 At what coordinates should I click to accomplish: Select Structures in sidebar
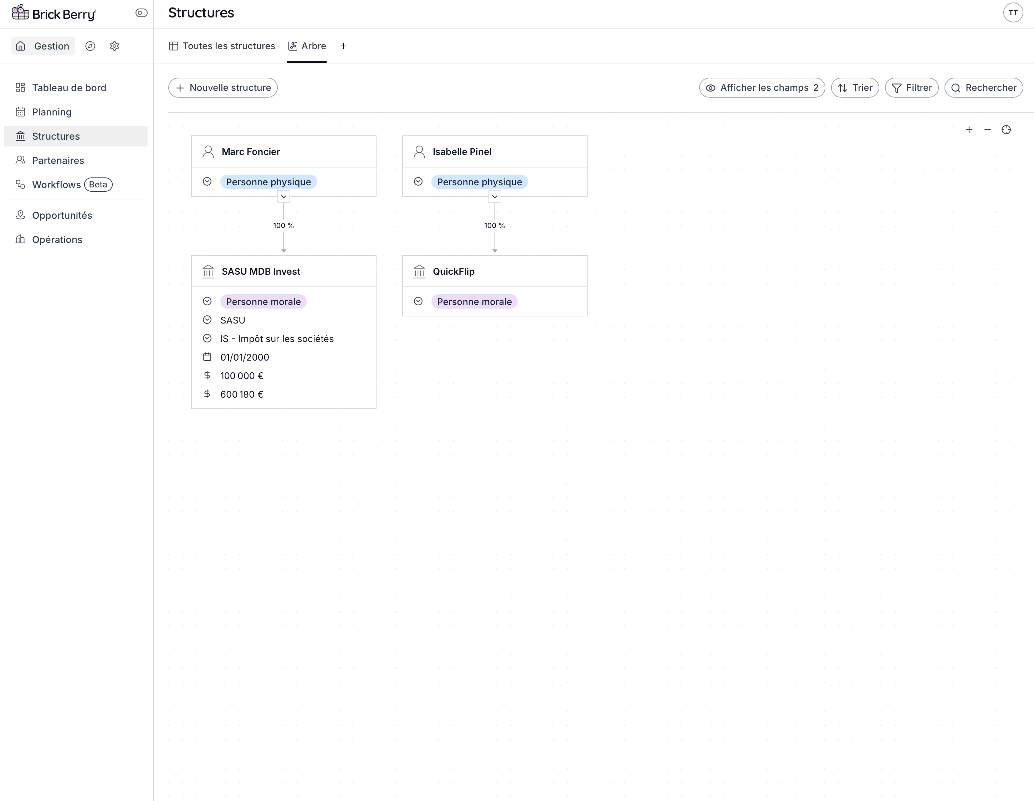point(76,136)
